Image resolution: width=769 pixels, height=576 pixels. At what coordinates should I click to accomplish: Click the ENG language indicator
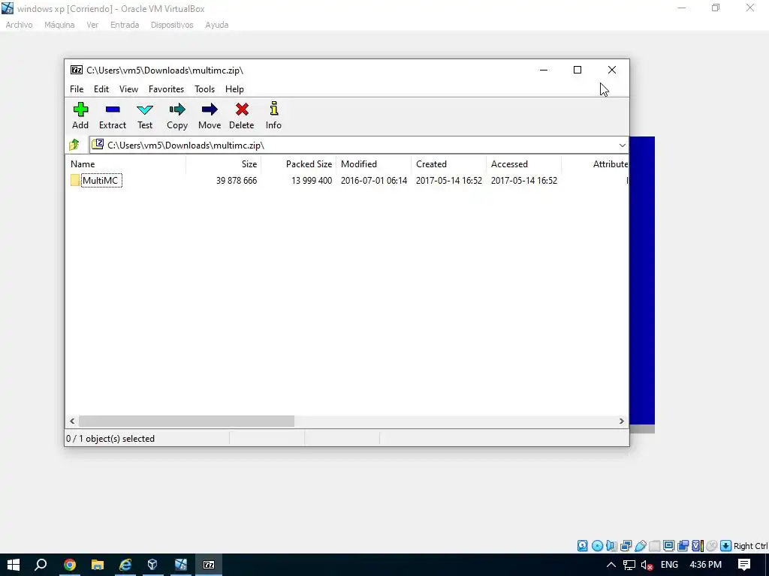click(x=669, y=565)
